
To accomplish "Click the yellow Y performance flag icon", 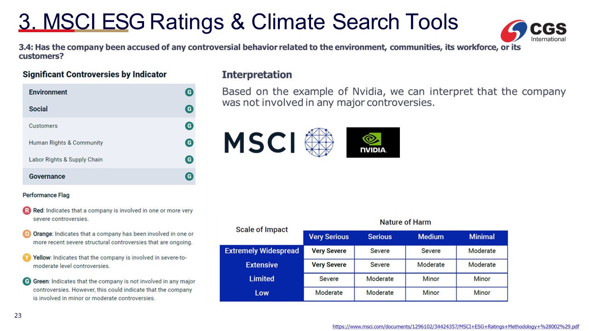I will click(x=27, y=258).
